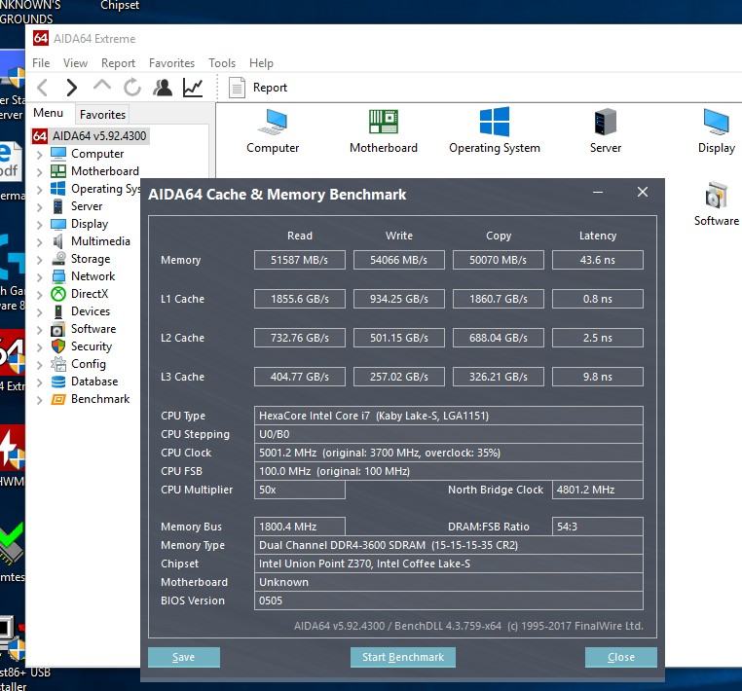Click the Close button in benchmark dialog
The image size is (742, 691).
[621, 657]
